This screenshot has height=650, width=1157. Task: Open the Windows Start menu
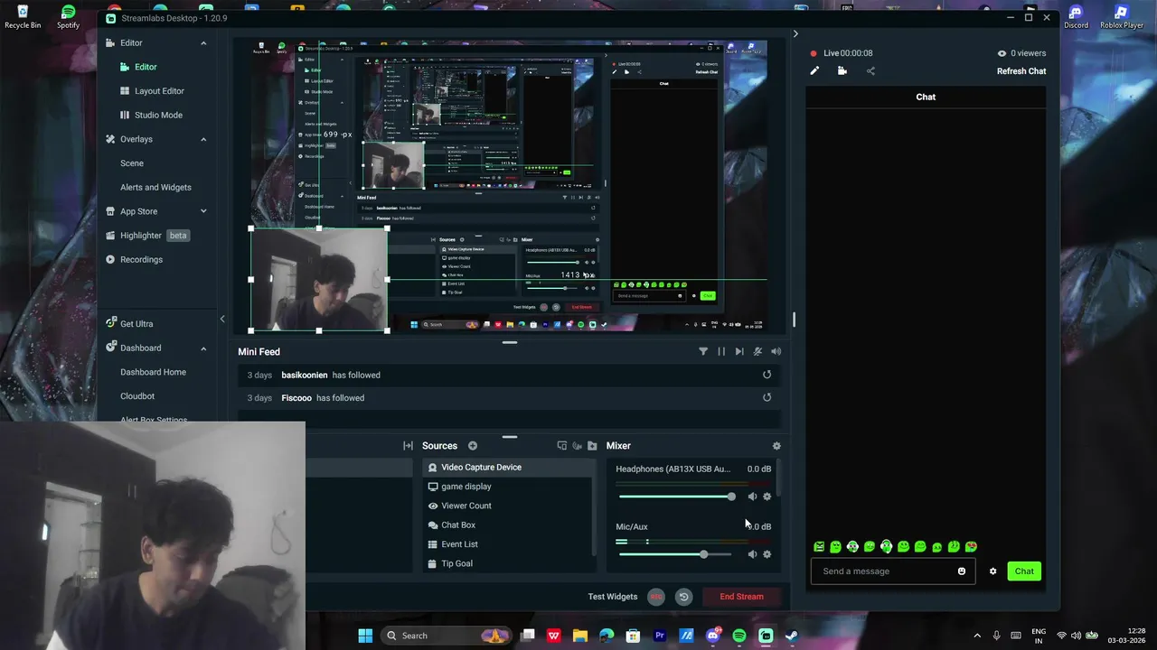click(x=365, y=636)
